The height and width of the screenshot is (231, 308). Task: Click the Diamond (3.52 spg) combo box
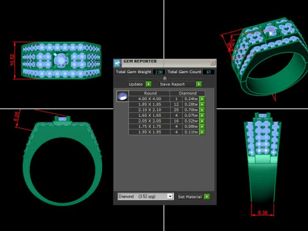(145, 196)
